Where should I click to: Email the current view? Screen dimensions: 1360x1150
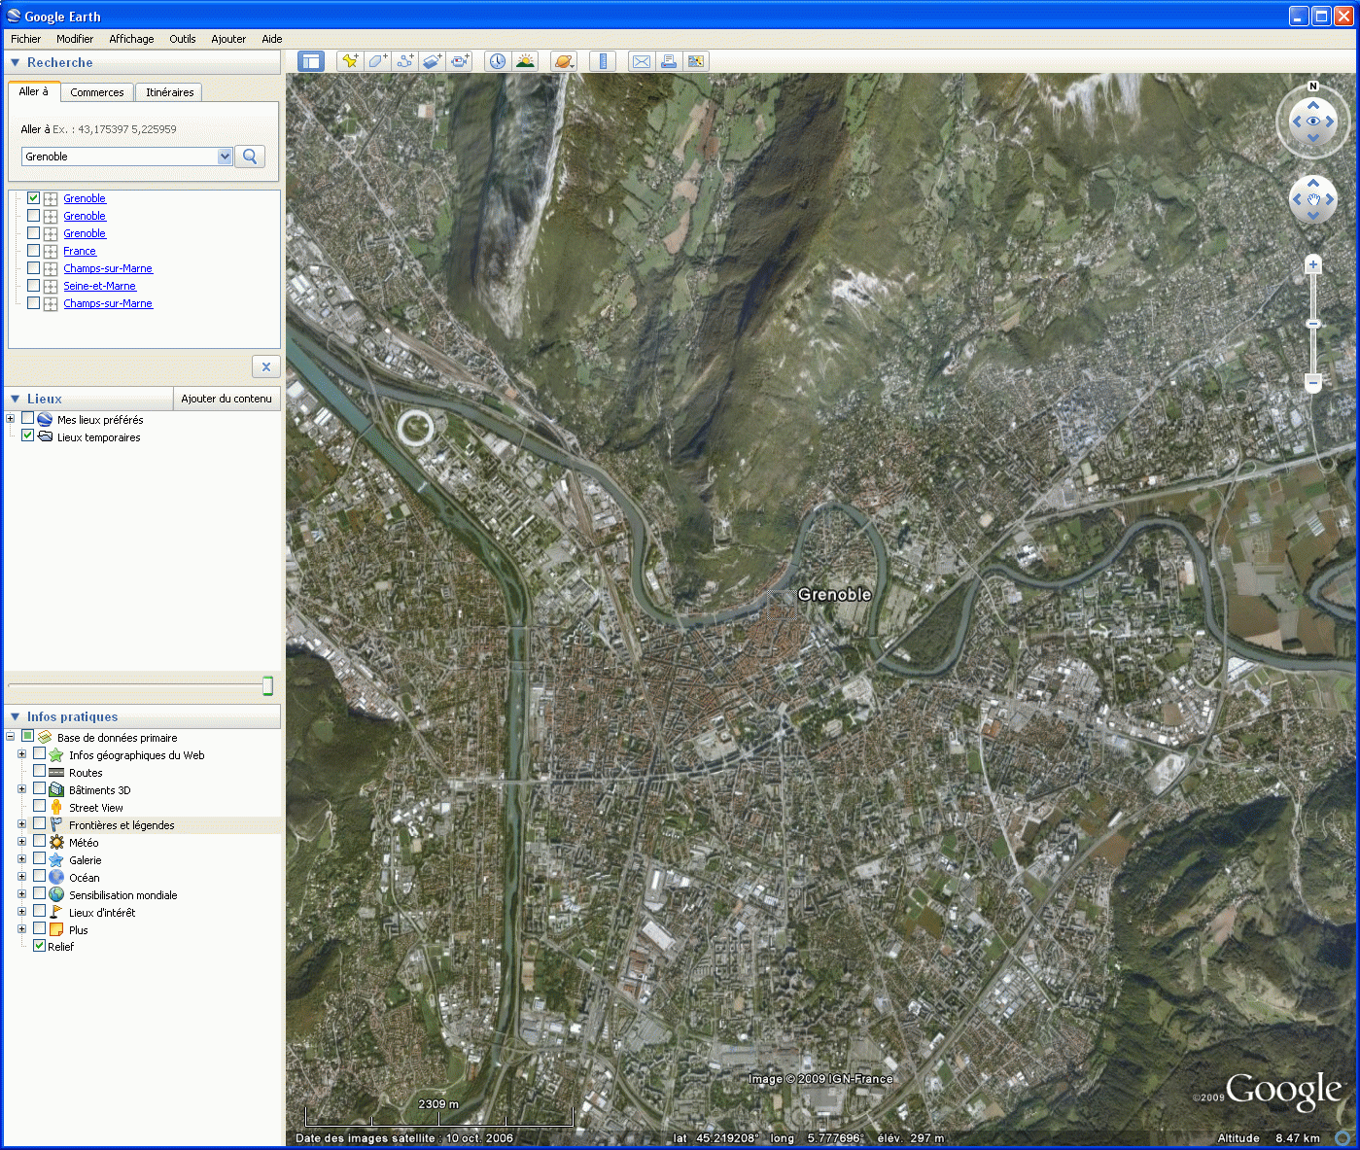(x=642, y=61)
